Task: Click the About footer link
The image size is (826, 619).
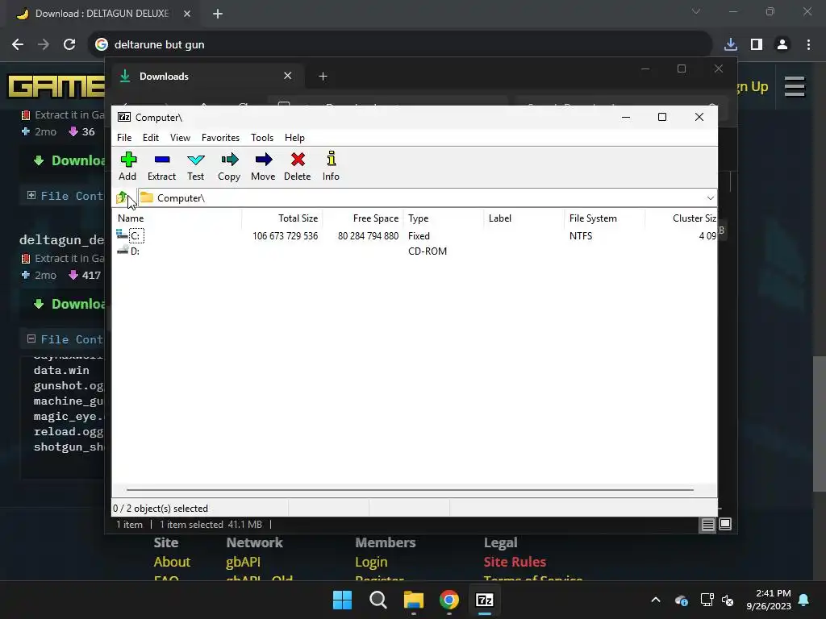Action: point(172,562)
